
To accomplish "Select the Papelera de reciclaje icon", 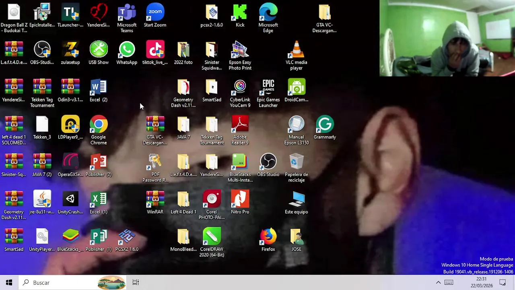I will [296, 168].
